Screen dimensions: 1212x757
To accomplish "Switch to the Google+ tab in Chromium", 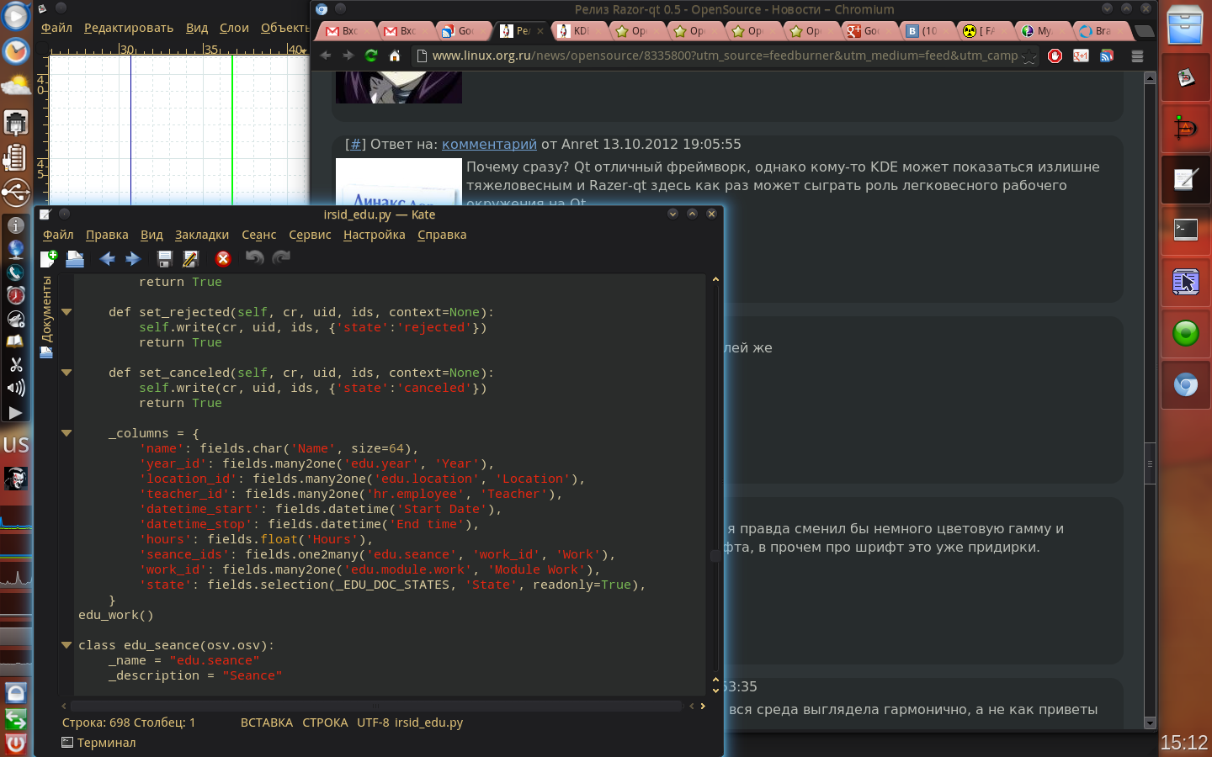I will pos(864,31).
